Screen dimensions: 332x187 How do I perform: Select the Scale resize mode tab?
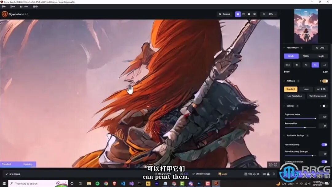tap(291, 56)
